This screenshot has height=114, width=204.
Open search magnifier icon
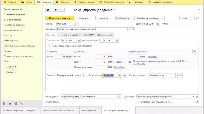[x=22, y=103]
